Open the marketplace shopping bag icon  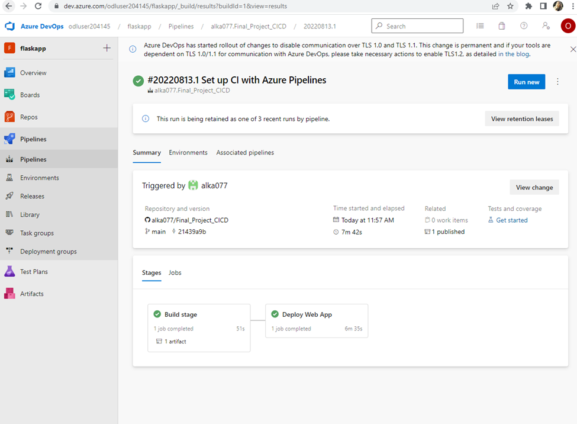502,26
